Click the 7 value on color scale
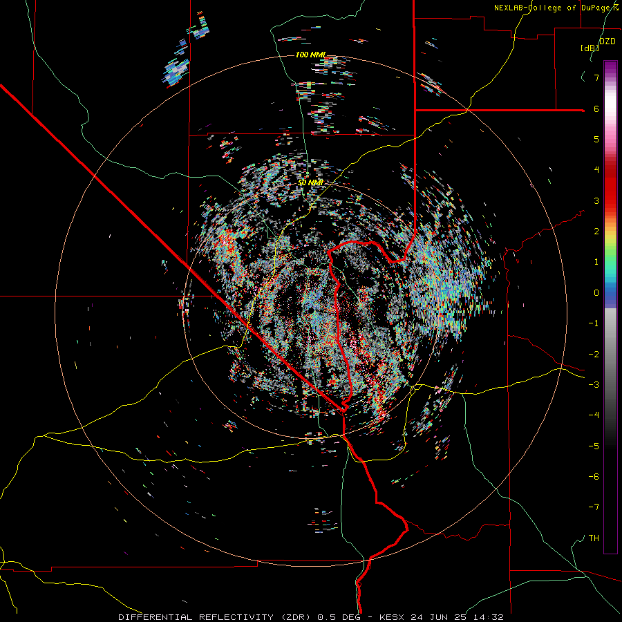Screen dimensions: 622x622 (x=596, y=77)
